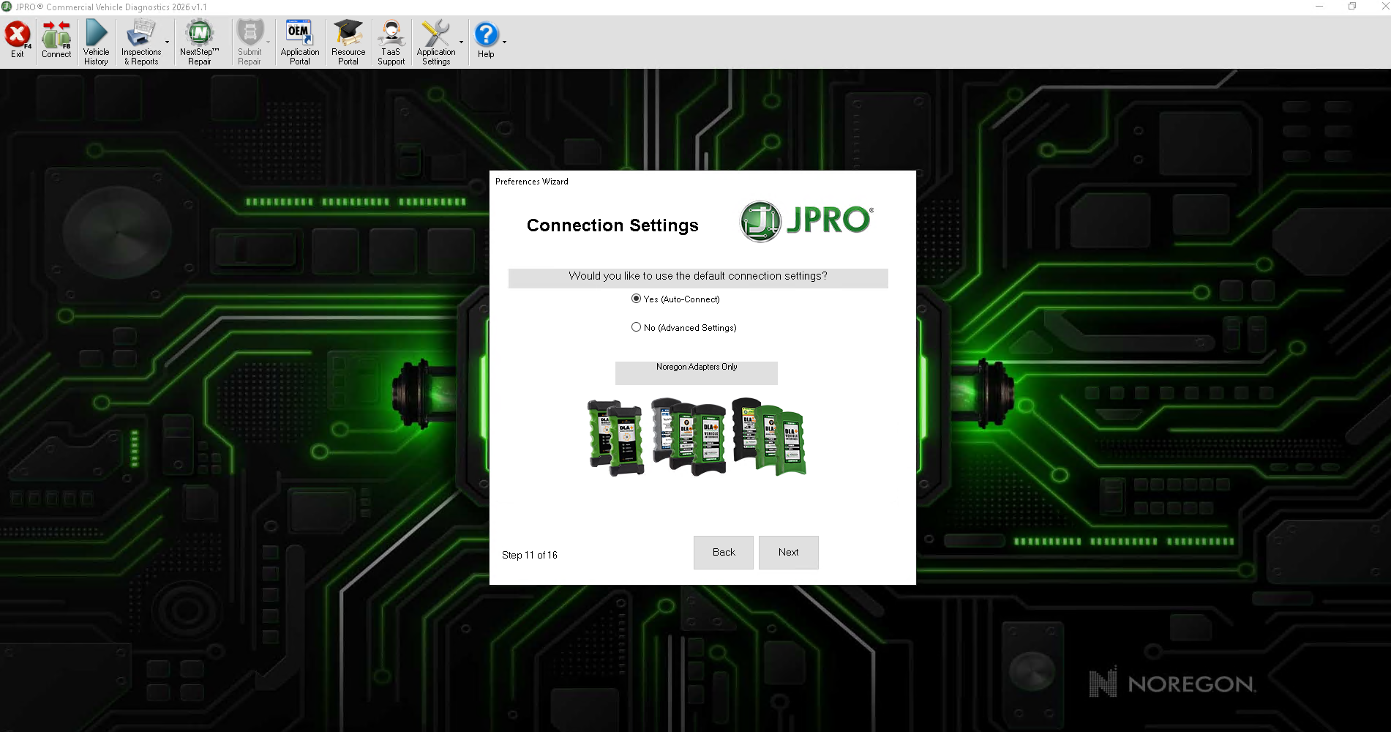This screenshot has width=1391, height=732.
Task: Click the default connection settings question text
Action: (x=698, y=276)
